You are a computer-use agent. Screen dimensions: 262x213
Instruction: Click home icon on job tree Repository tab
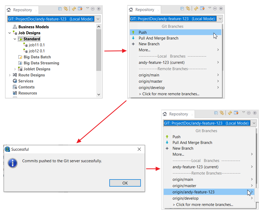pos(9,10)
